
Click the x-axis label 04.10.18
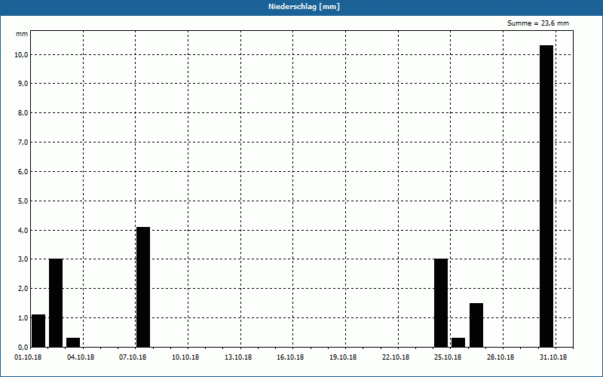[81, 357]
